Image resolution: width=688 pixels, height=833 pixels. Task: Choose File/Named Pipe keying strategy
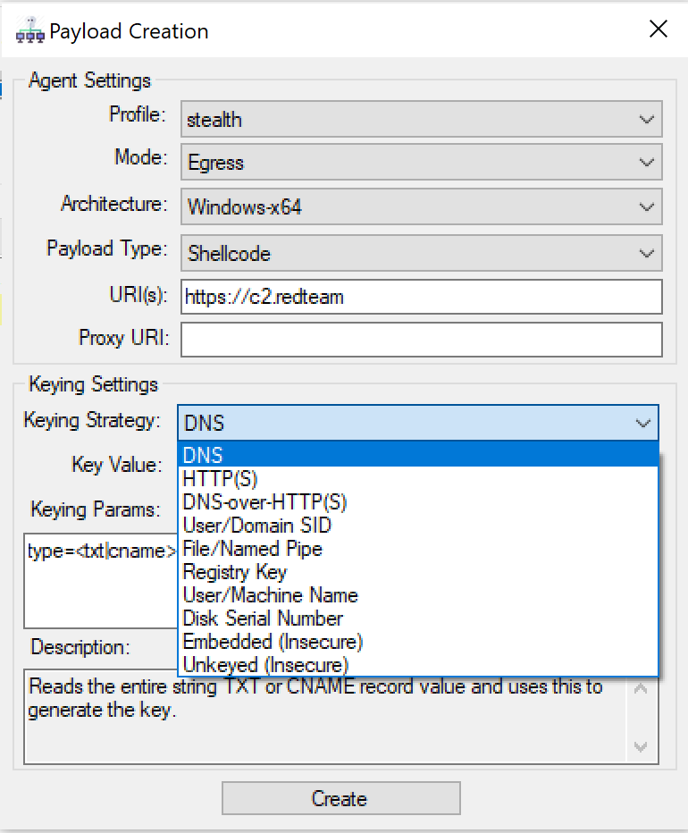coord(417,549)
